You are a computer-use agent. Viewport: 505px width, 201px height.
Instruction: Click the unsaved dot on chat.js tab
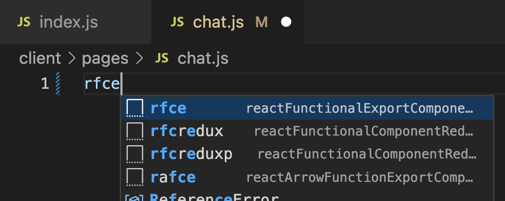tap(286, 22)
